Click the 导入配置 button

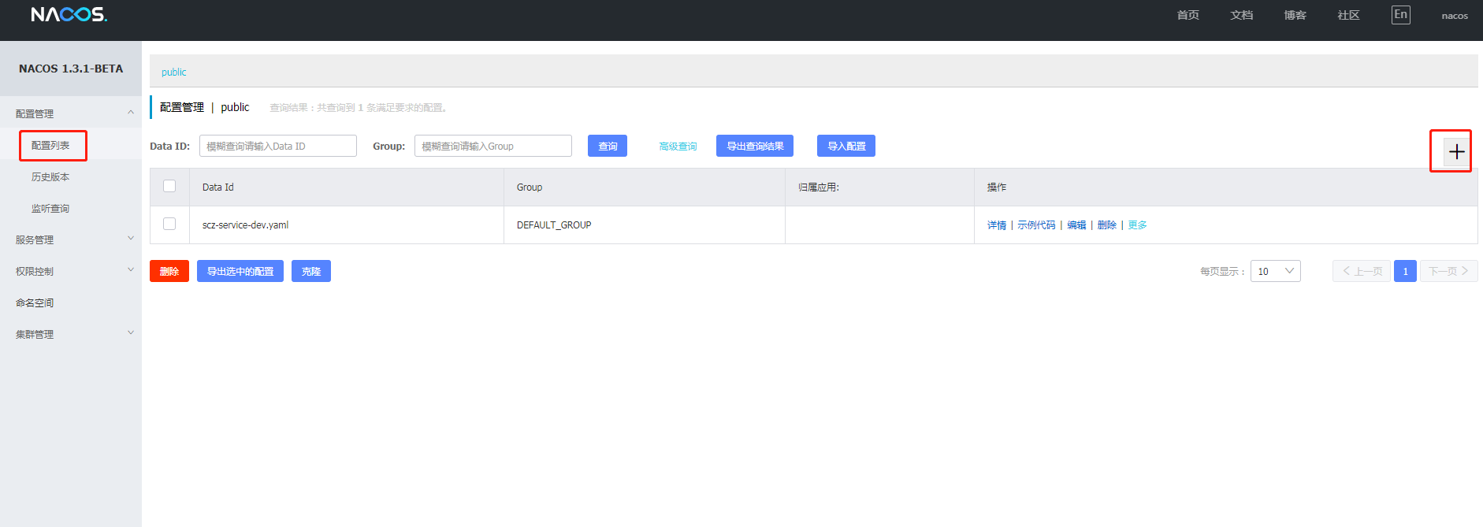point(846,146)
